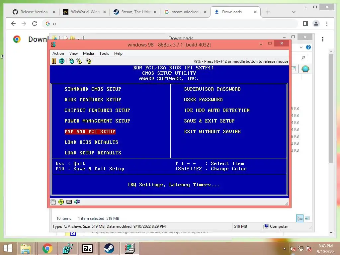Click the blue gear Ctrl+Alt+Del toolbar icon
Screen dimensions: 340x255
click(71, 61)
